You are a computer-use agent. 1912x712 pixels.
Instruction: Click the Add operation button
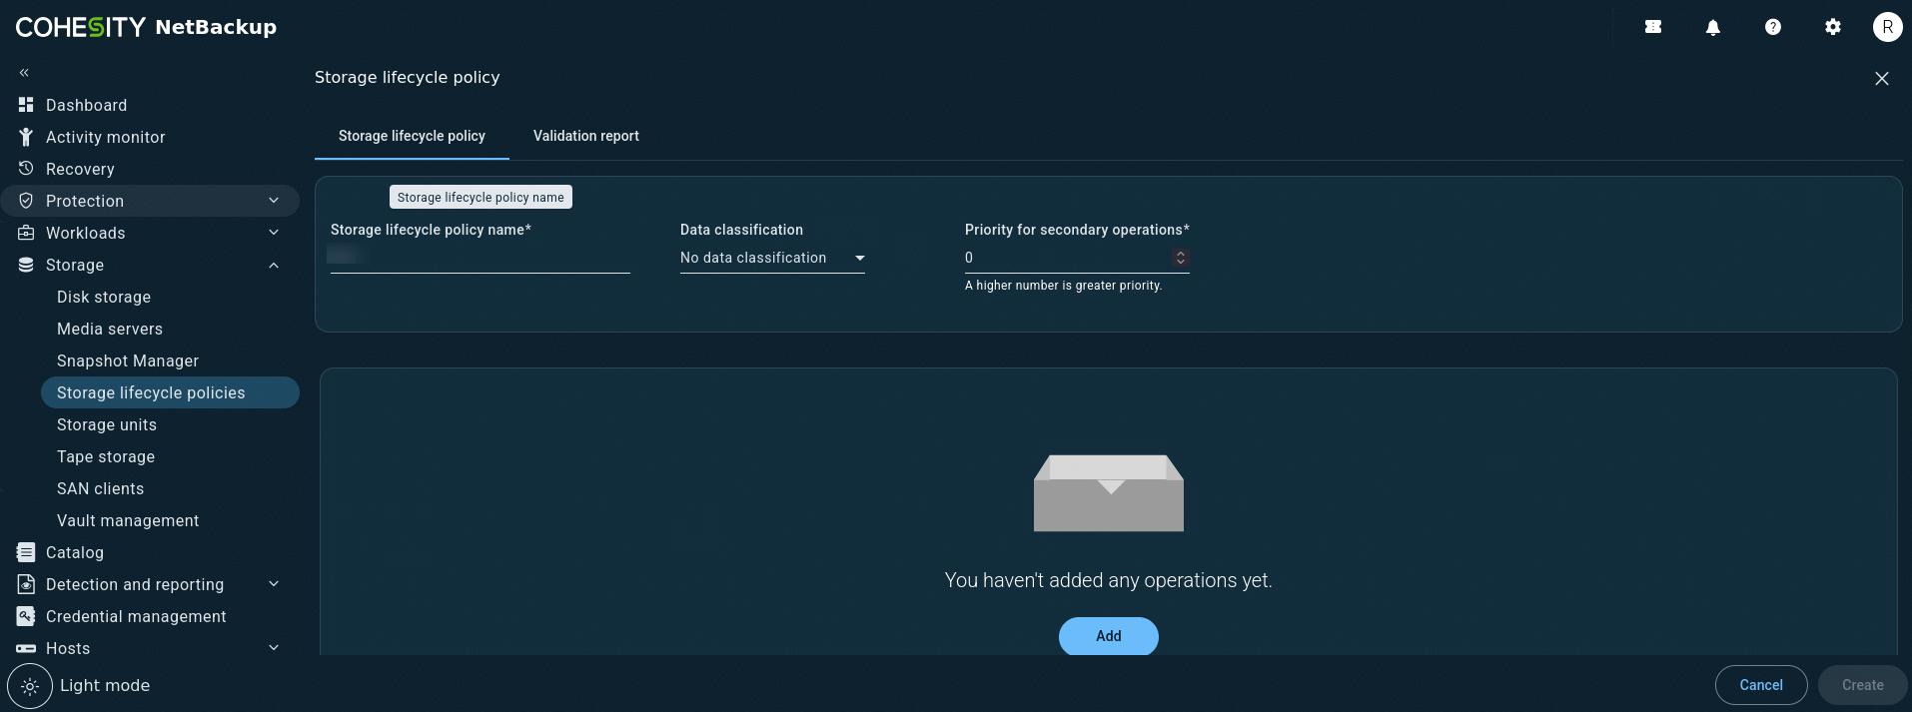[x=1109, y=636]
